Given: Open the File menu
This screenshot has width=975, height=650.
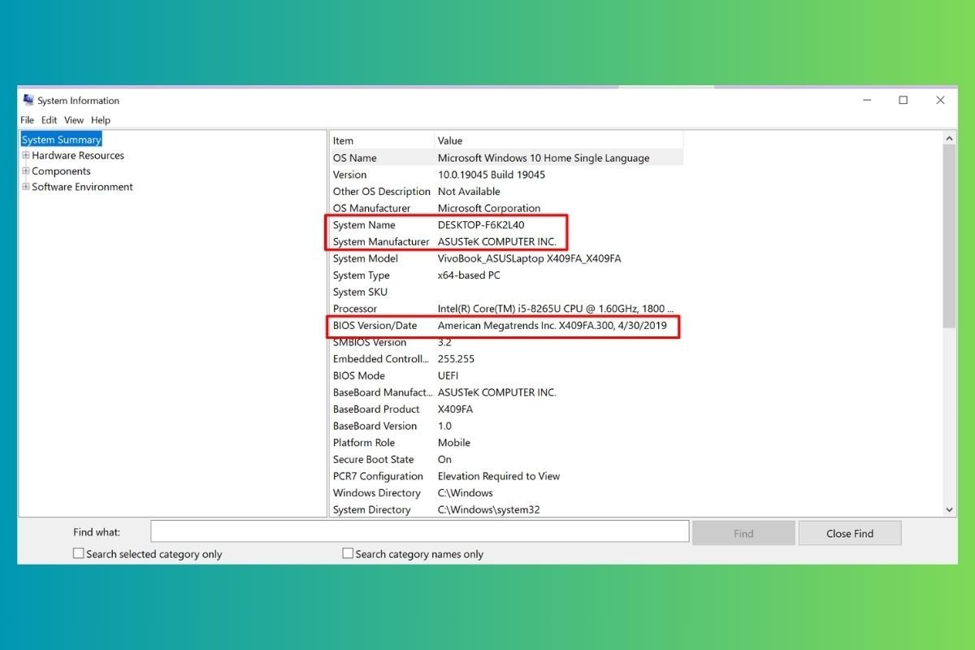Looking at the screenshot, I should pos(27,119).
